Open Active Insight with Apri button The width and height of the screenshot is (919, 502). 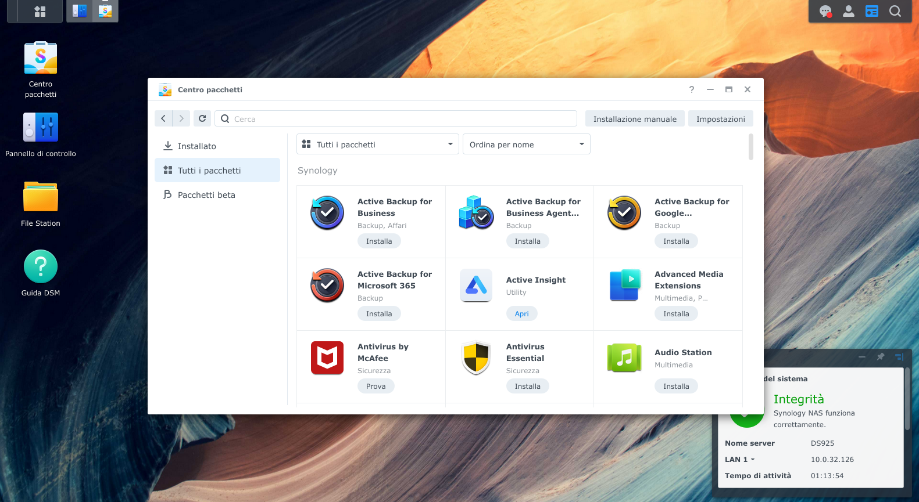tap(522, 314)
